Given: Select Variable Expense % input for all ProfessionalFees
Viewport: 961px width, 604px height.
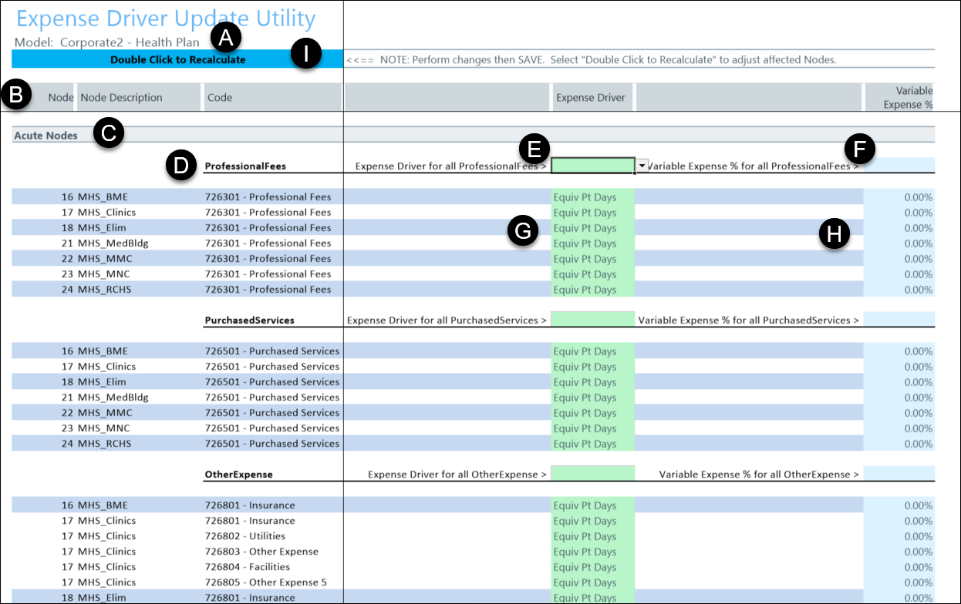Looking at the screenshot, I should point(899,166).
